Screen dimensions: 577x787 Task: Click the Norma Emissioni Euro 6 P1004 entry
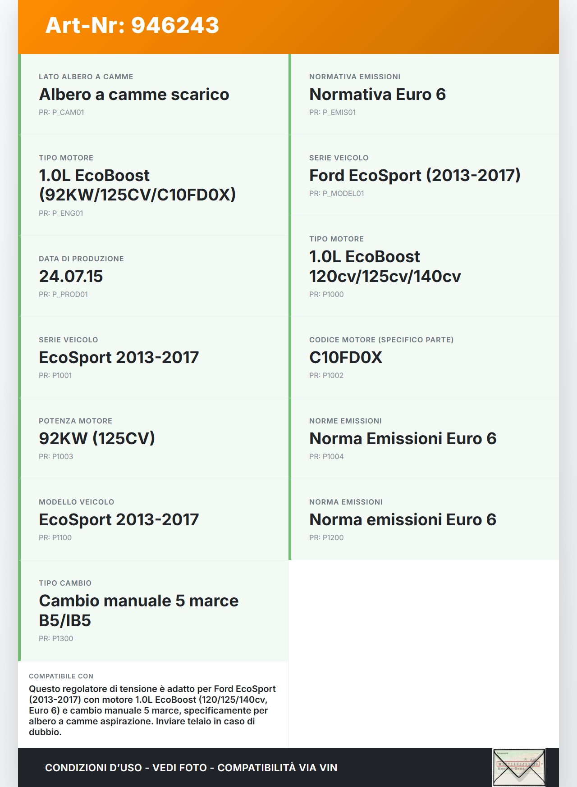click(403, 438)
